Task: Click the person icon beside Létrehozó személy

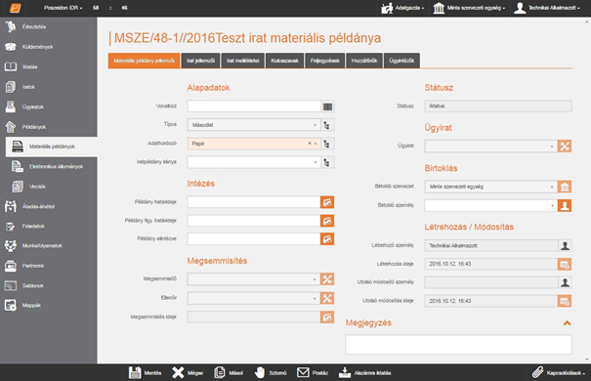Action: pyautogui.click(x=565, y=246)
